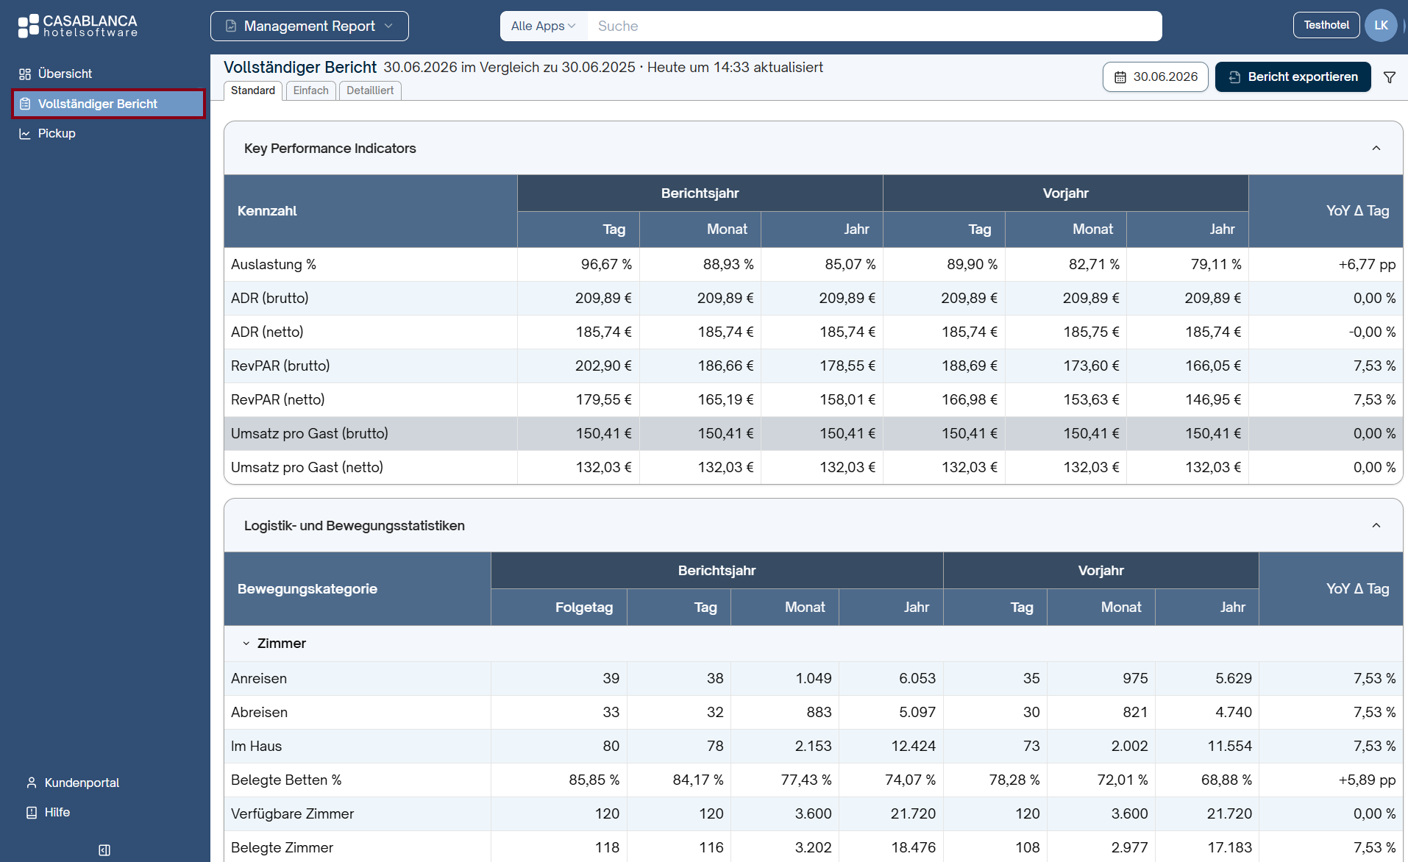Select the Auslastung % row label
1408x862 pixels.
tap(274, 264)
